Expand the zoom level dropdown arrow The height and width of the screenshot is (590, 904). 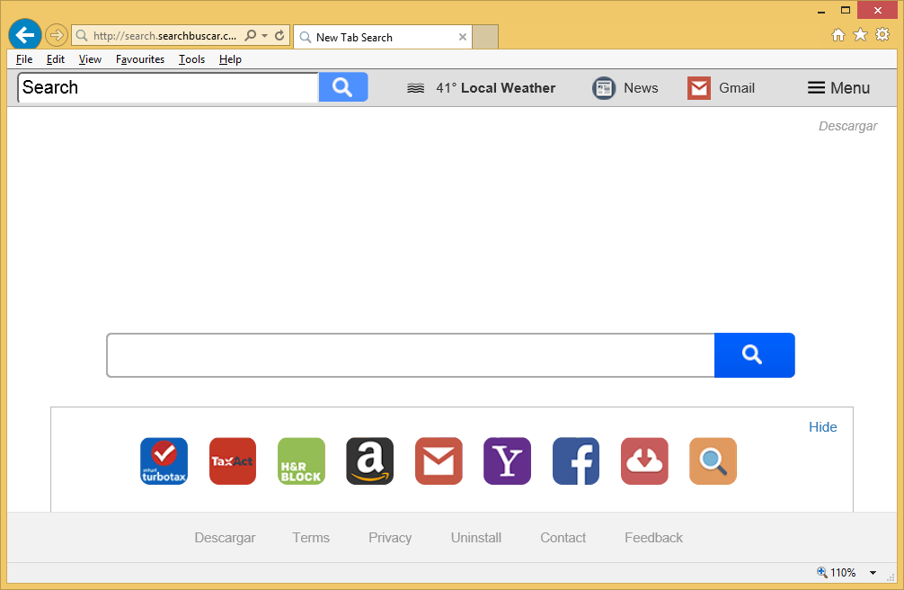(x=873, y=573)
